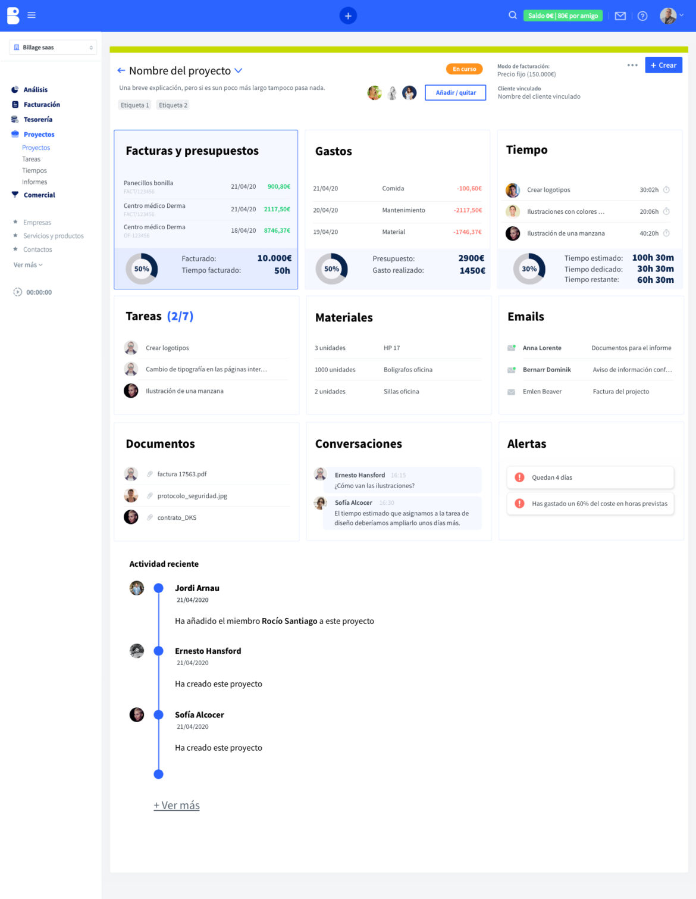Click the help question mark icon

click(x=642, y=16)
